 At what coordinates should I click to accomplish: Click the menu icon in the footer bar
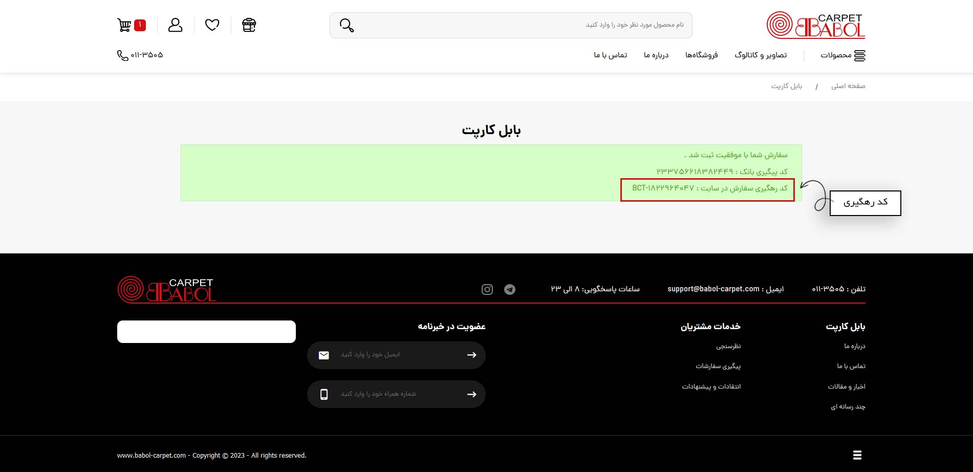coord(857,455)
